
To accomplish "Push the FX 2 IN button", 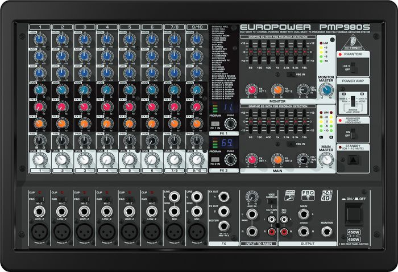I will click(x=215, y=159).
